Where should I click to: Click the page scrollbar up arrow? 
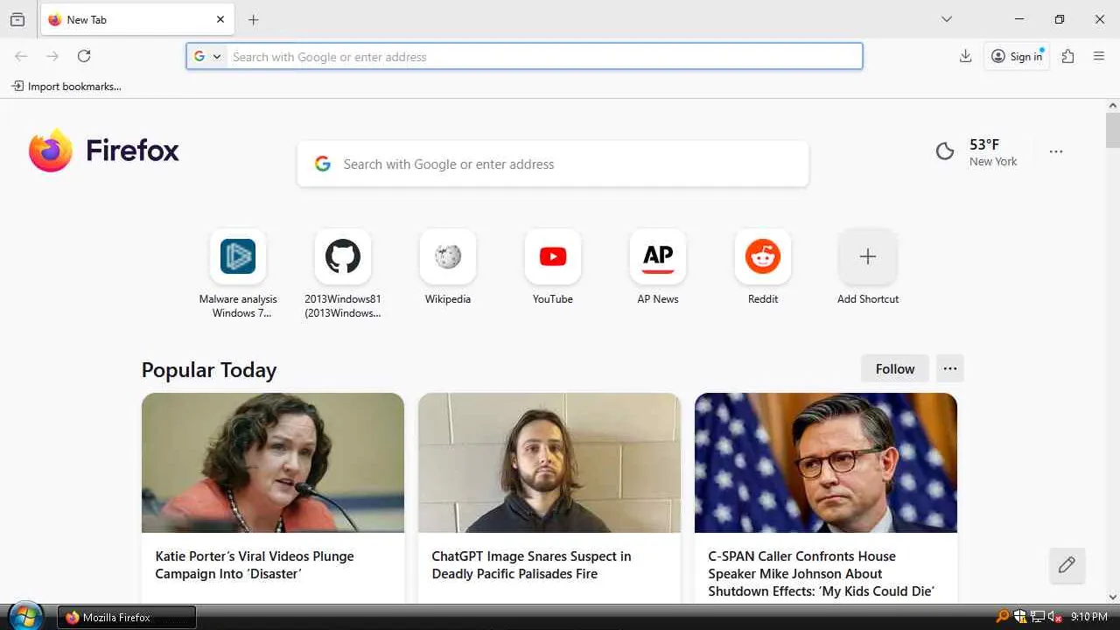click(x=1112, y=106)
